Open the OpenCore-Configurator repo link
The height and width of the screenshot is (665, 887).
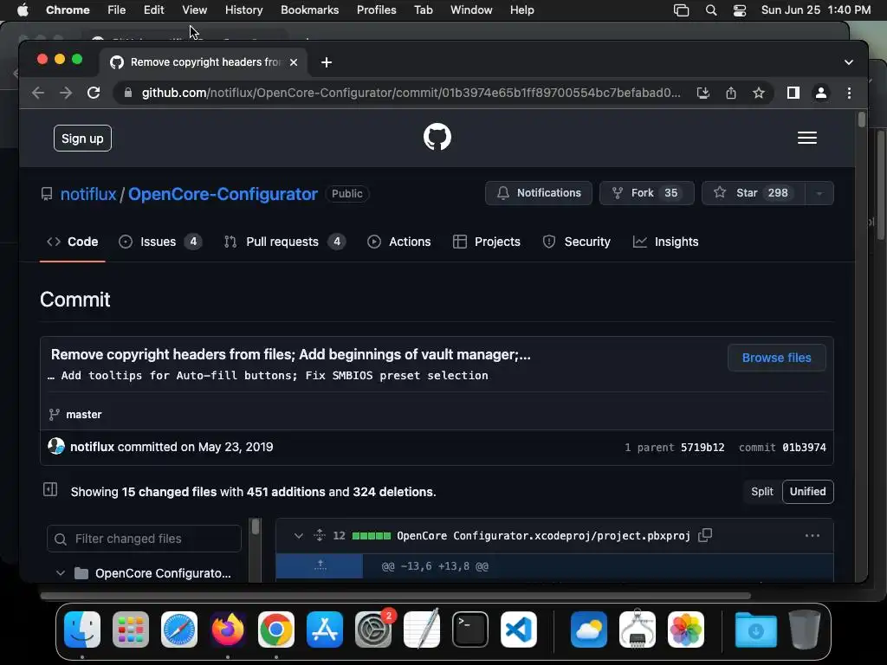point(223,194)
